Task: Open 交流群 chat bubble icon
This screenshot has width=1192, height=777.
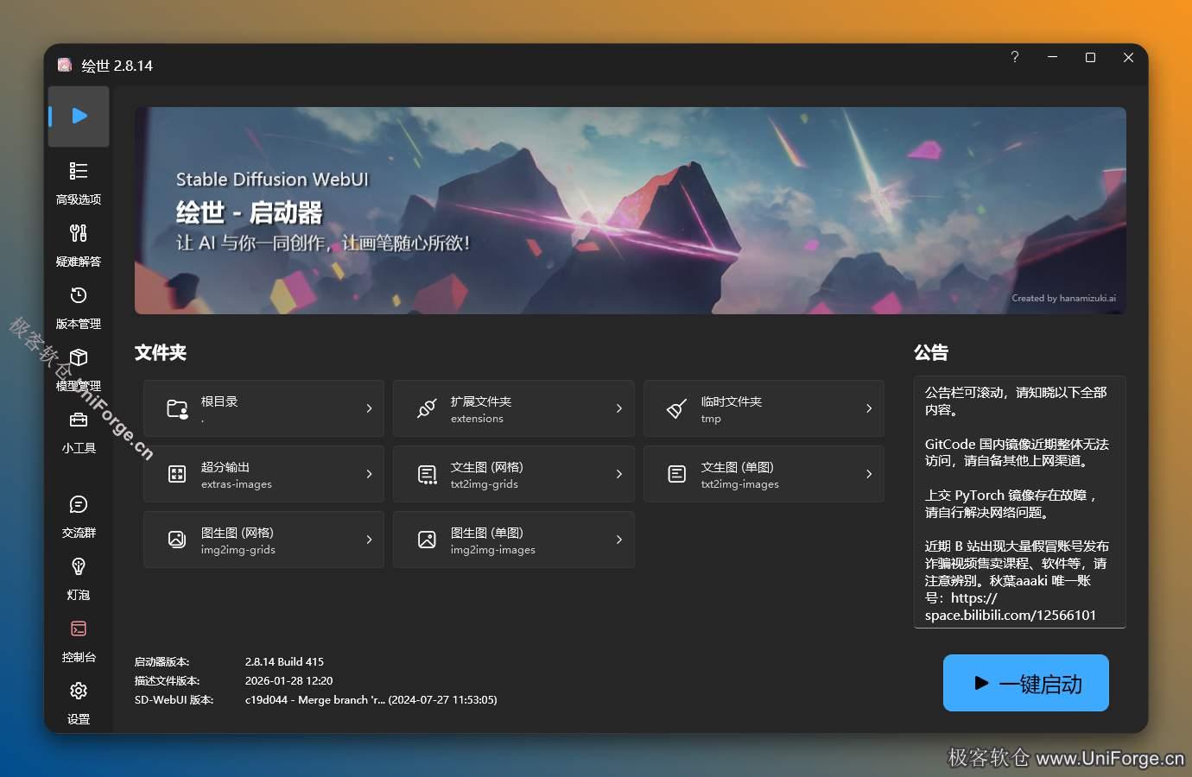Action: (x=79, y=504)
